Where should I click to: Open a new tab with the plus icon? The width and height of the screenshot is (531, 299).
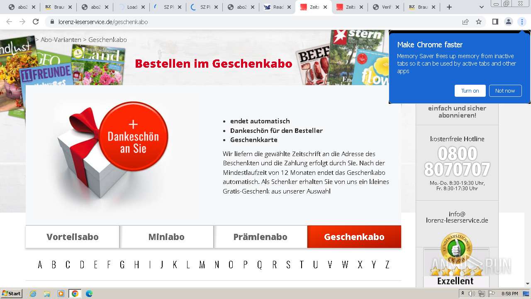point(449,7)
